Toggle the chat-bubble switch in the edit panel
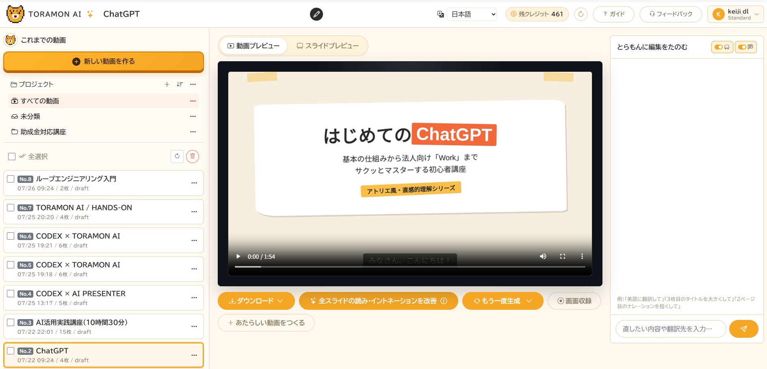Screen dimensions: 767x369 pos(746,47)
